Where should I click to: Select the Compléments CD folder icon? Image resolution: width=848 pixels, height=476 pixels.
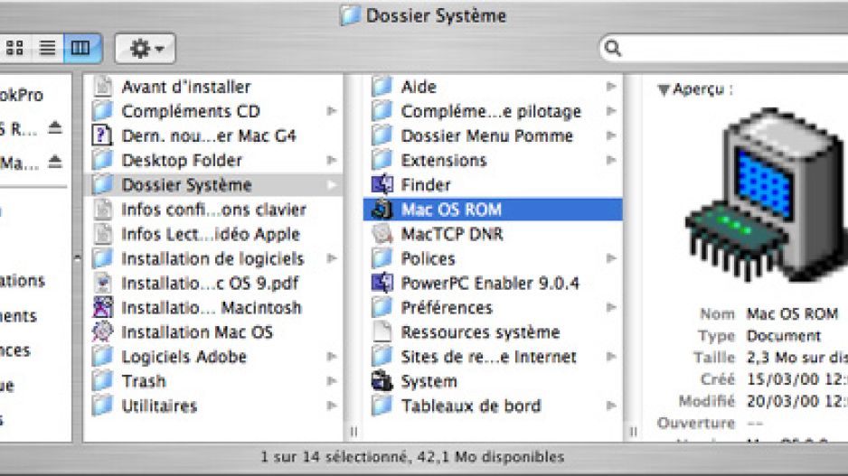tap(102, 111)
